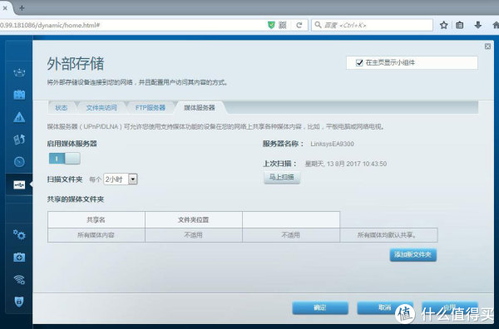Screen dimensions: 499x329
Task: Open the bookmarks list icon
Action: pyautogui.click(x=460, y=25)
